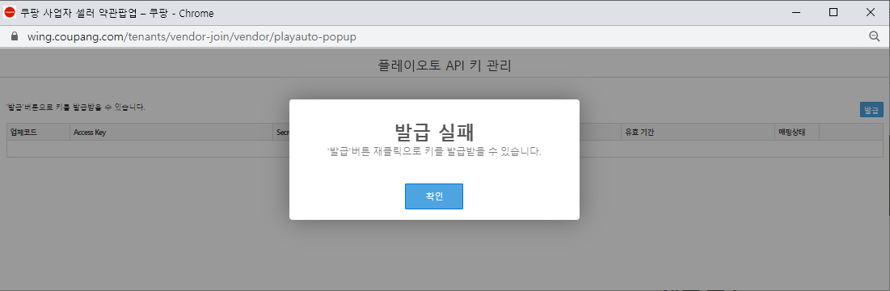890x291 pixels.
Task: Click the dialog message about 재클릭
Action: pos(434,152)
